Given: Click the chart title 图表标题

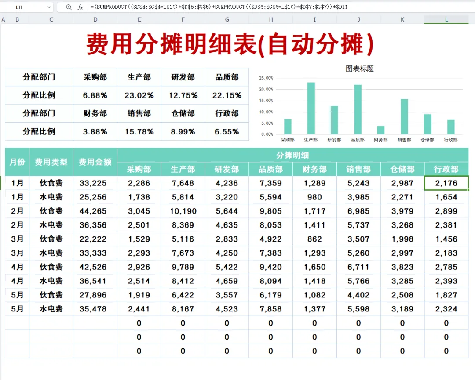Looking at the screenshot, I should [x=360, y=69].
